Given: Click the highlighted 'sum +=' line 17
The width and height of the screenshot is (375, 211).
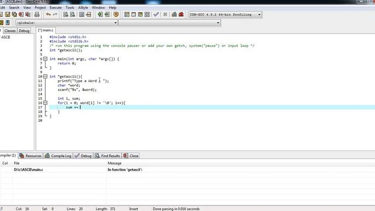Looking at the screenshot, I should coord(212,107).
